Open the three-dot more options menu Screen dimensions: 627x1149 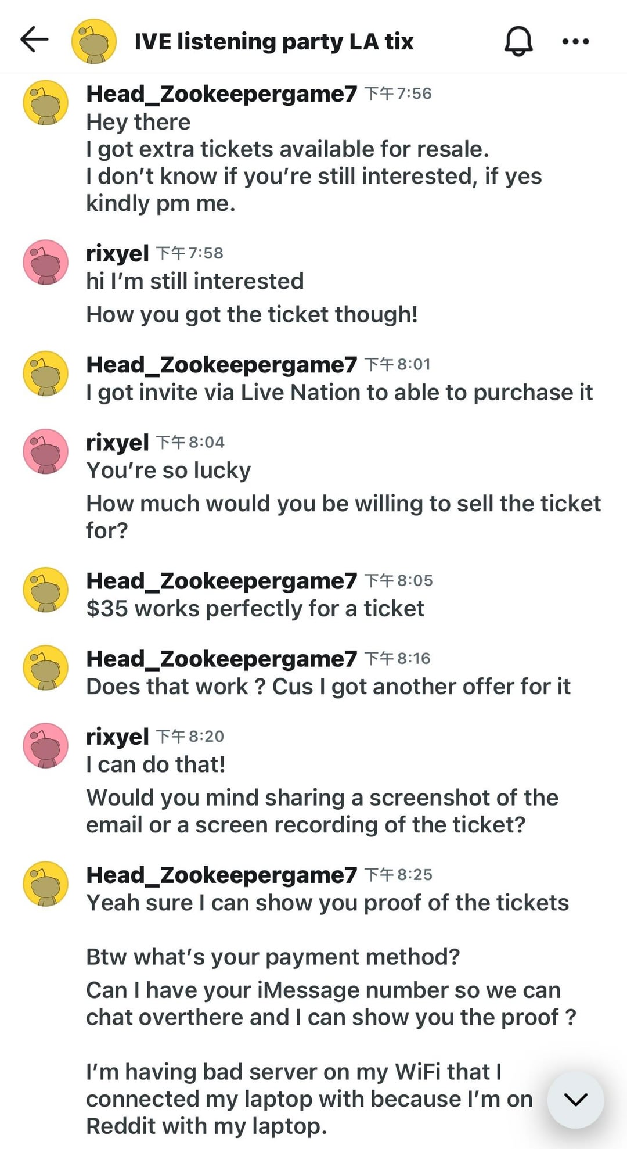575,41
